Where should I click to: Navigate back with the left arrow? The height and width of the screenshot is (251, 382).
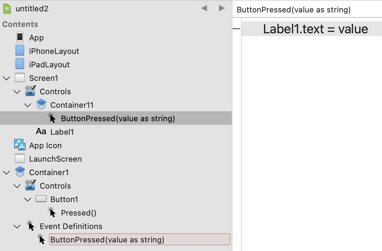click(x=204, y=8)
